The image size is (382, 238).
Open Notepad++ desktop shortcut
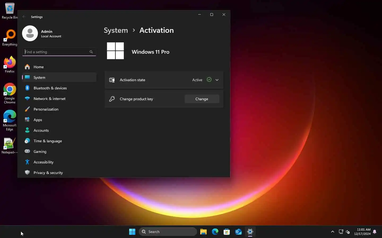10,146
